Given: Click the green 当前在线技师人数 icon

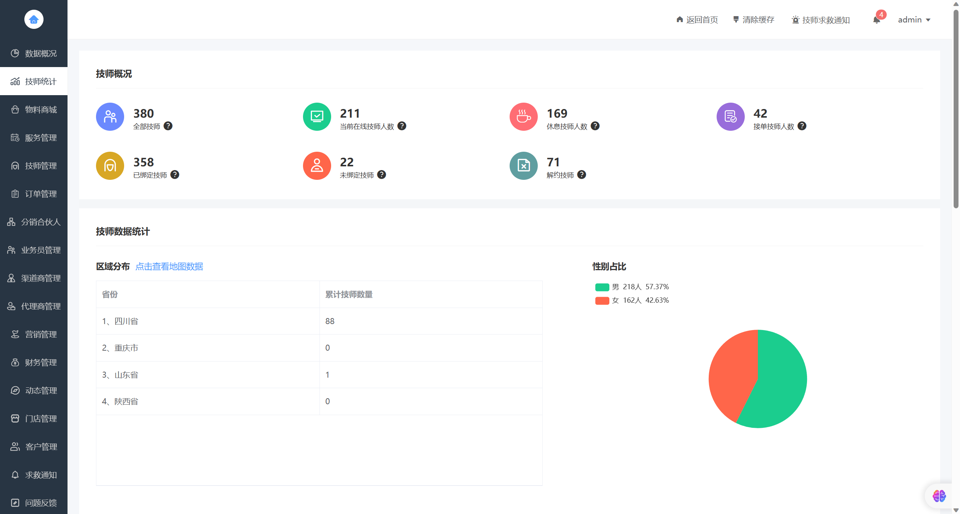Looking at the screenshot, I should pyautogui.click(x=317, y=117).
